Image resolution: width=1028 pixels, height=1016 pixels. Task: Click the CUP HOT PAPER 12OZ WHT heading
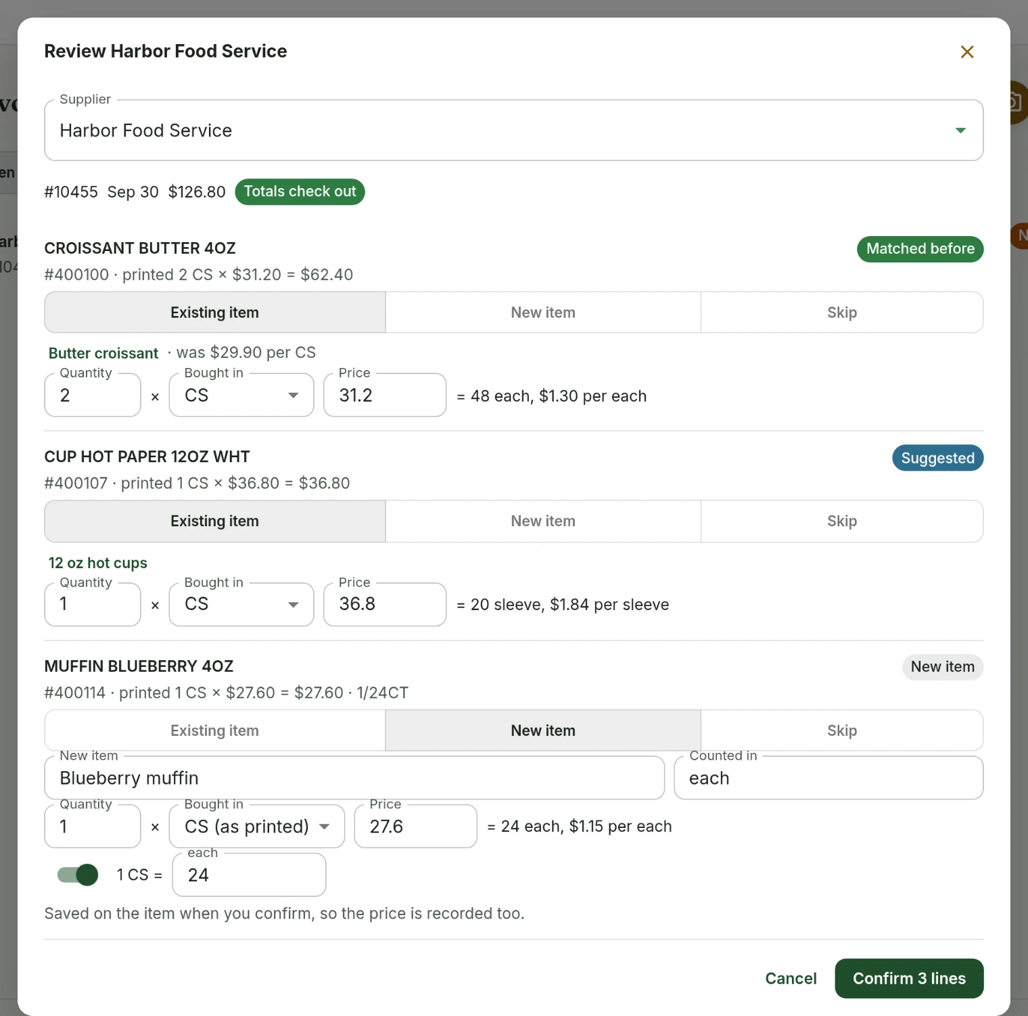pos(147,457)
